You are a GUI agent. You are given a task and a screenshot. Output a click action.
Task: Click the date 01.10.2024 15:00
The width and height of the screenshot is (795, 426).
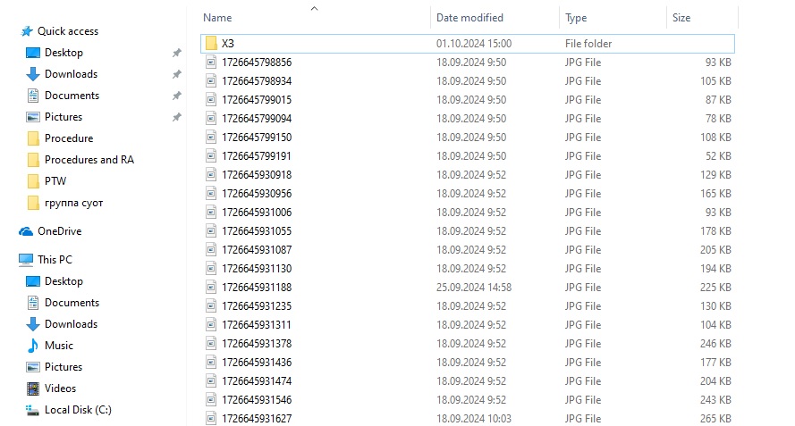tap(474, 44)
